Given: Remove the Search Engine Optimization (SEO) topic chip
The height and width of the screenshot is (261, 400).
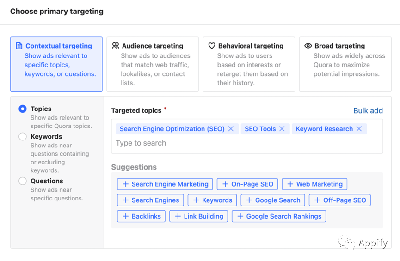Looking at the screenshot, I should click(x=231, y=129).
